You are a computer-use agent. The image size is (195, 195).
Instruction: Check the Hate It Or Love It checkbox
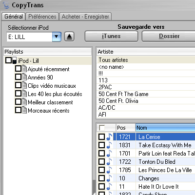tap(102, 186)
